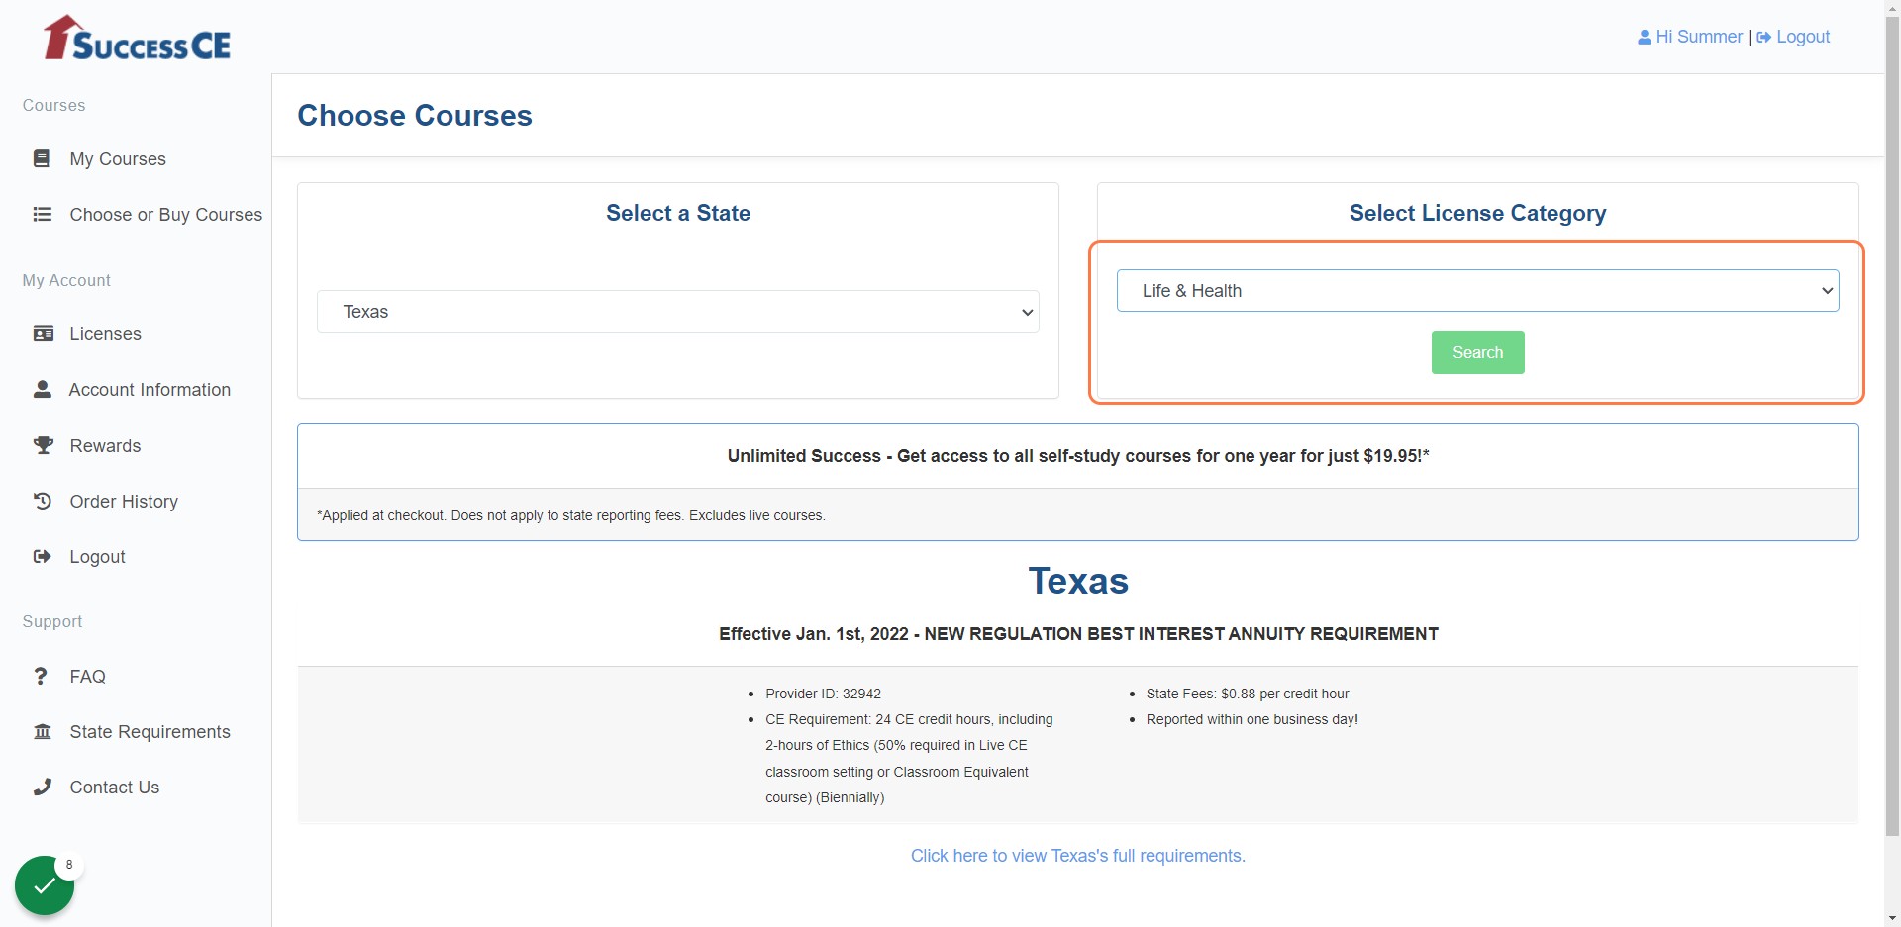Click the Rewards trophy icon
Screen dimensions: 1901x927
tap(44, 445)
